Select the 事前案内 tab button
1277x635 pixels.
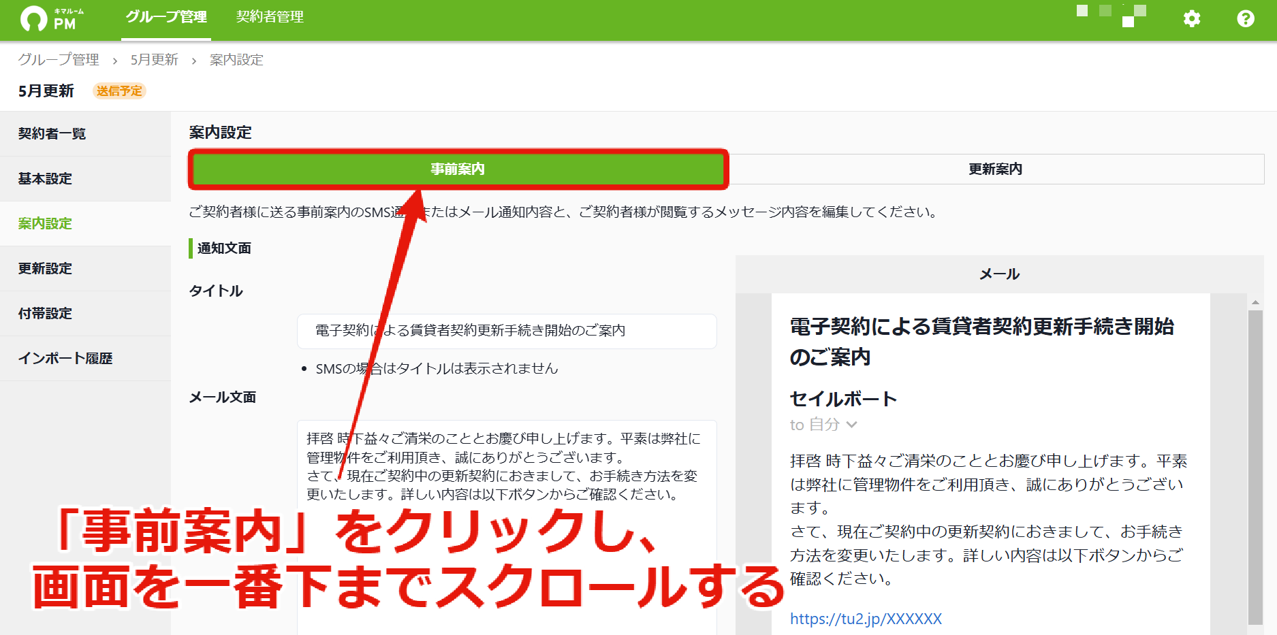click(x=458, y=169)
